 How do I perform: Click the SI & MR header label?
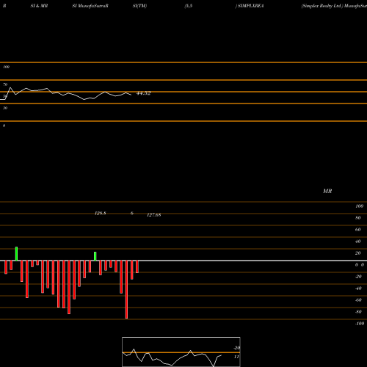39,6
